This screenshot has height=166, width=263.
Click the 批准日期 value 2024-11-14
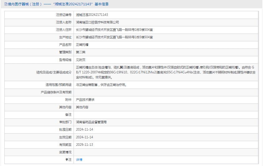click(84, 130)
